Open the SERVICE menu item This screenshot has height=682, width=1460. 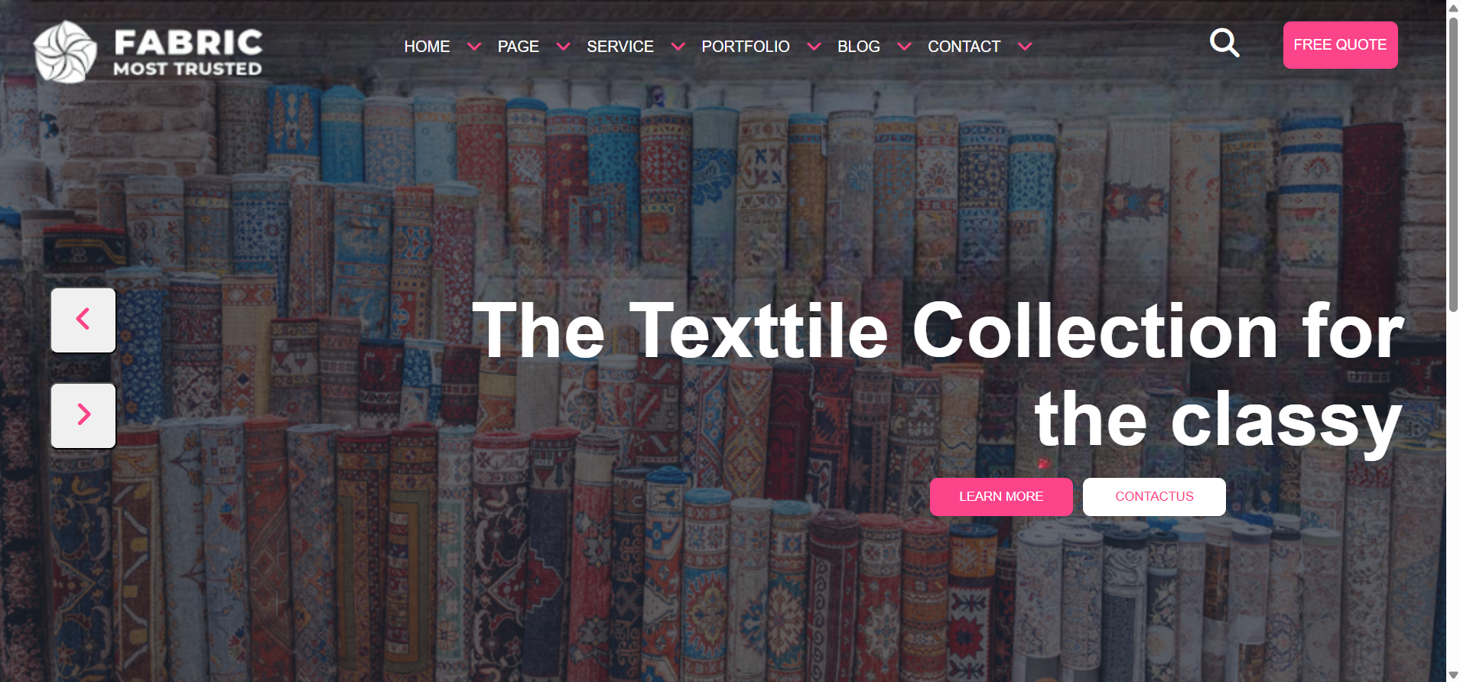click(620, 47)
